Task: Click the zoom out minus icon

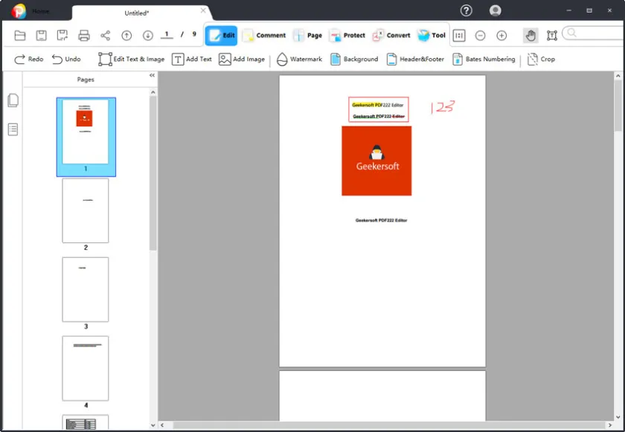Action: click(x=481, y=36)
